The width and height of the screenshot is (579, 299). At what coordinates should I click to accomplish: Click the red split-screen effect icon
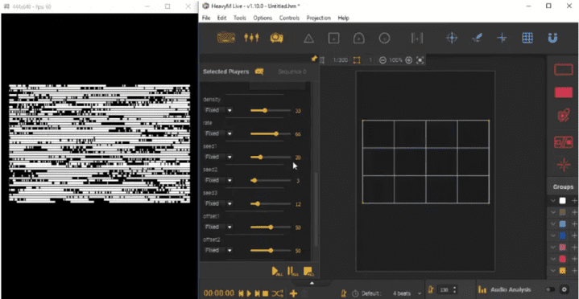564,142
